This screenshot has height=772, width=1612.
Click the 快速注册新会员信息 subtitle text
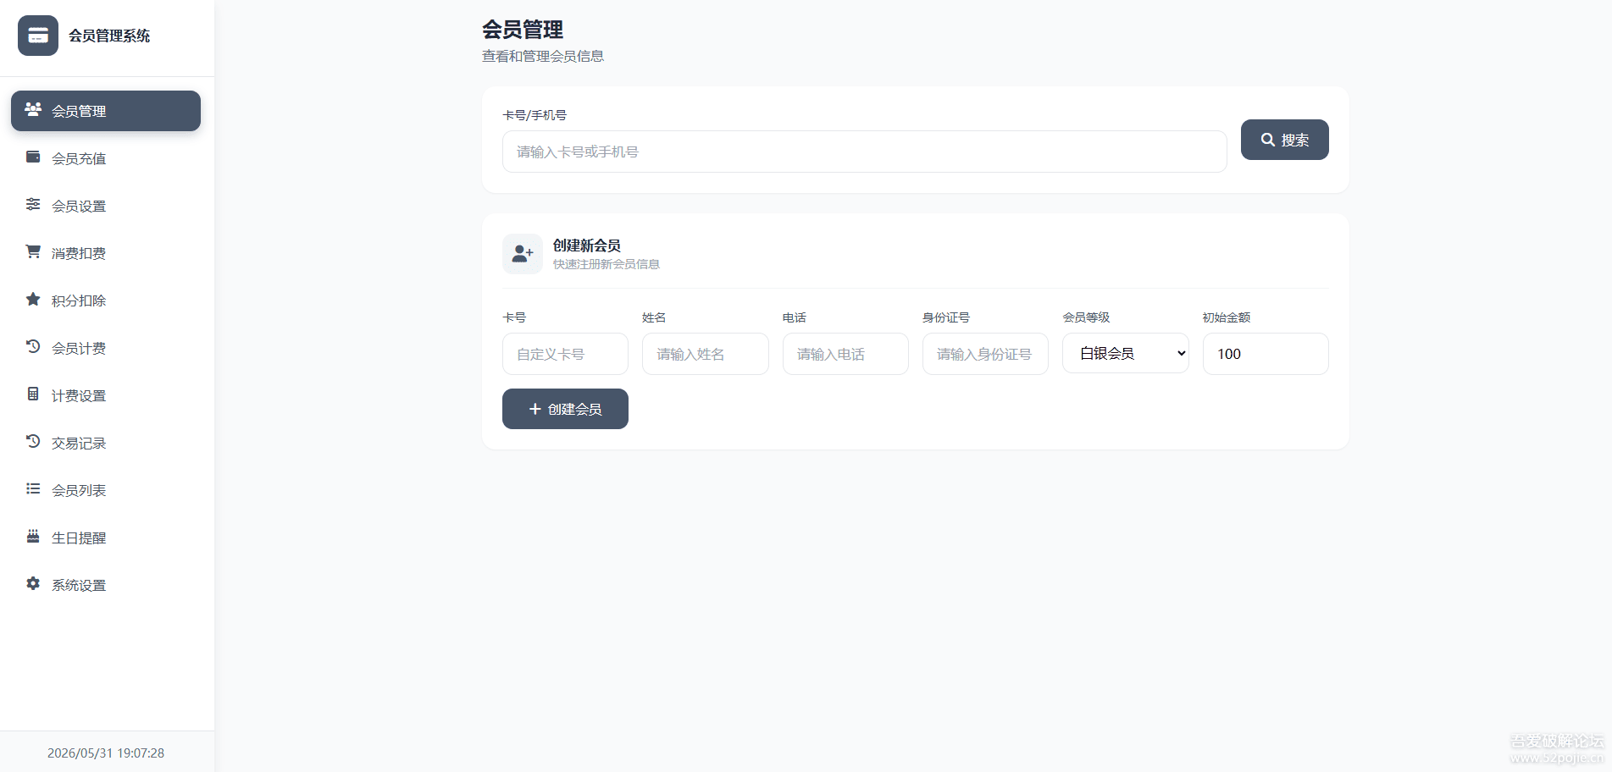pyautogui.click(x=607, y=264)
